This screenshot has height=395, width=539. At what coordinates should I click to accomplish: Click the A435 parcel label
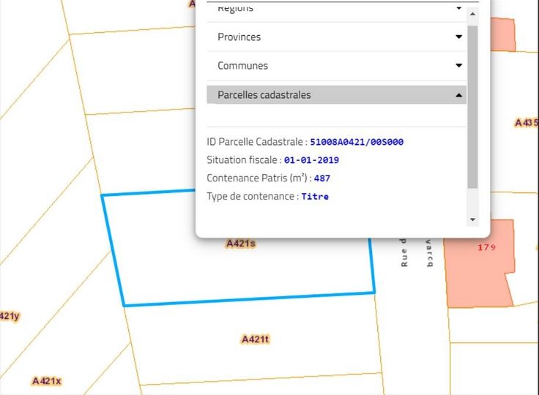pos(527,123)
